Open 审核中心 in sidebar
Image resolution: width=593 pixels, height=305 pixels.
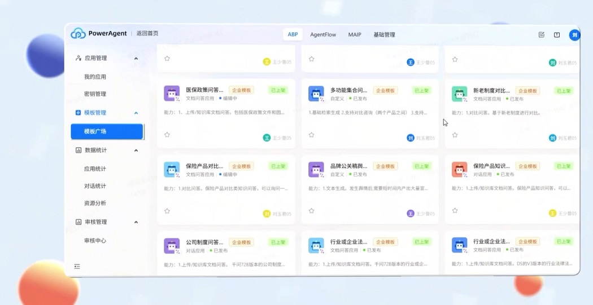click(x=95, y=241)
